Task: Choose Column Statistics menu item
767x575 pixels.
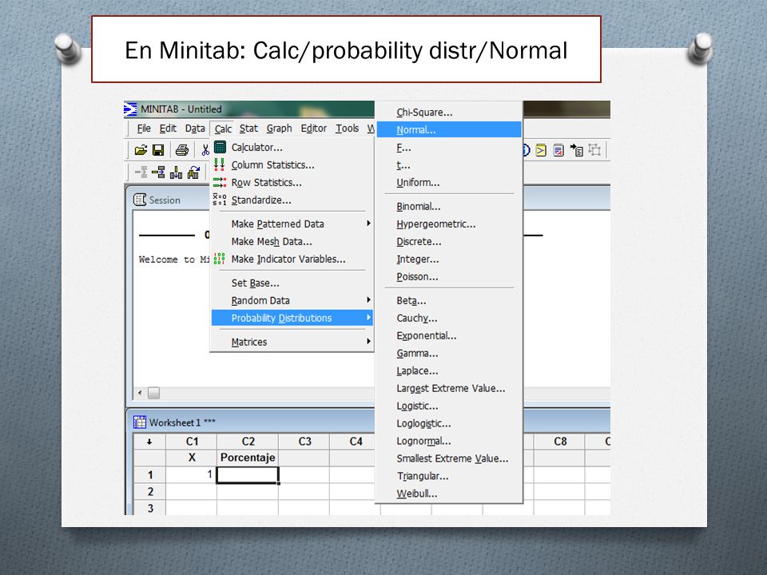Action: pos(292,165)
